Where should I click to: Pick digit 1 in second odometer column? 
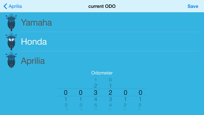pyautogui.click(x=81, y=99)
